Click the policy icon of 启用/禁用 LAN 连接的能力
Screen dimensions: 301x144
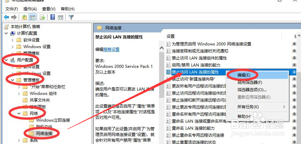click(168, 65)
